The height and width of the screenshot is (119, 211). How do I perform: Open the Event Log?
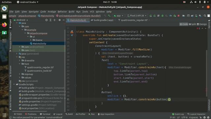click(x=178, y=114)
